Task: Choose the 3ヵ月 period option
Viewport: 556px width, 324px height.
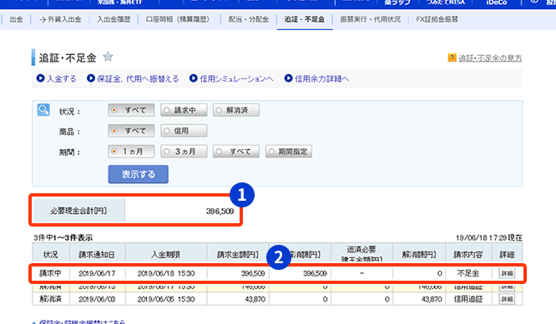Action: [x=184, y=152]
